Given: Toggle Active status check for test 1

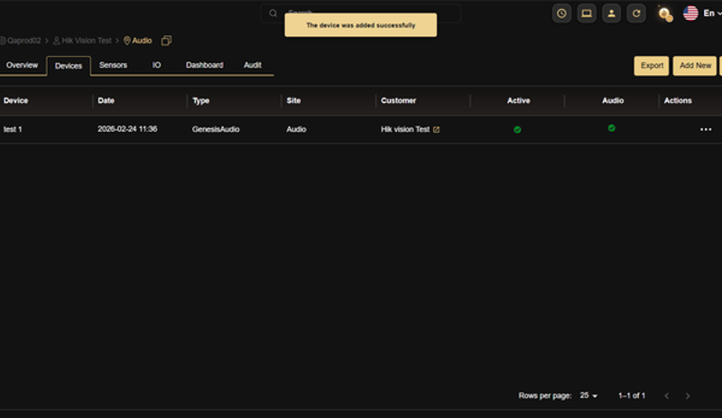Looking at the screenshot, I should click(x=517, y=129).
